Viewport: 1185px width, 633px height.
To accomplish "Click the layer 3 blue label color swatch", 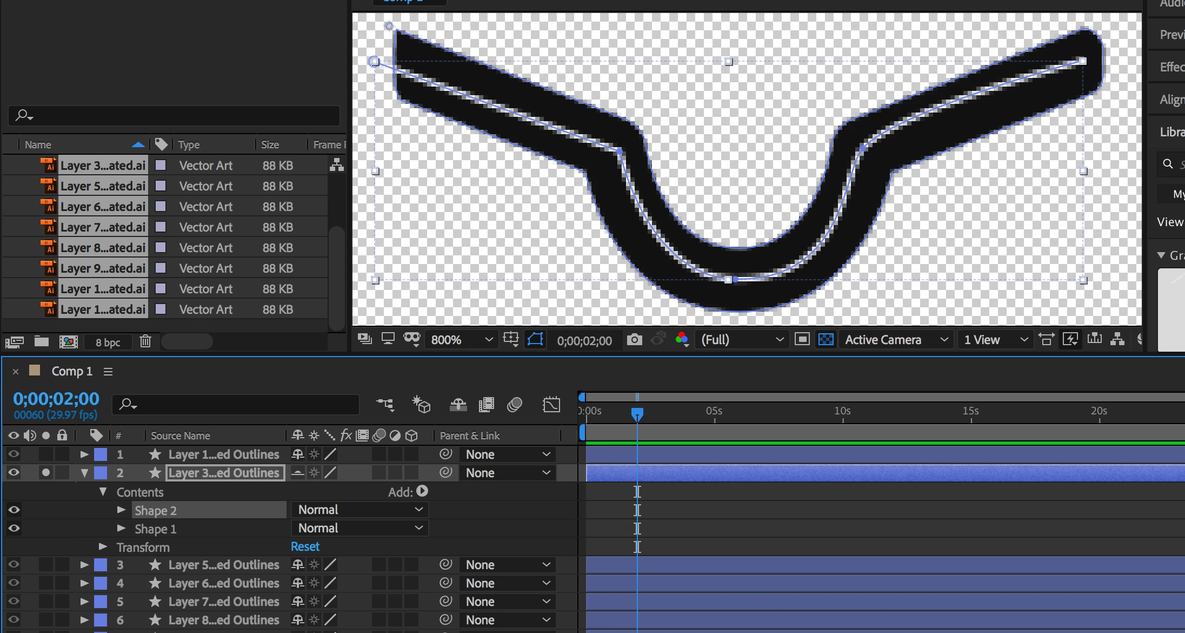I will [x=101, y=565].
